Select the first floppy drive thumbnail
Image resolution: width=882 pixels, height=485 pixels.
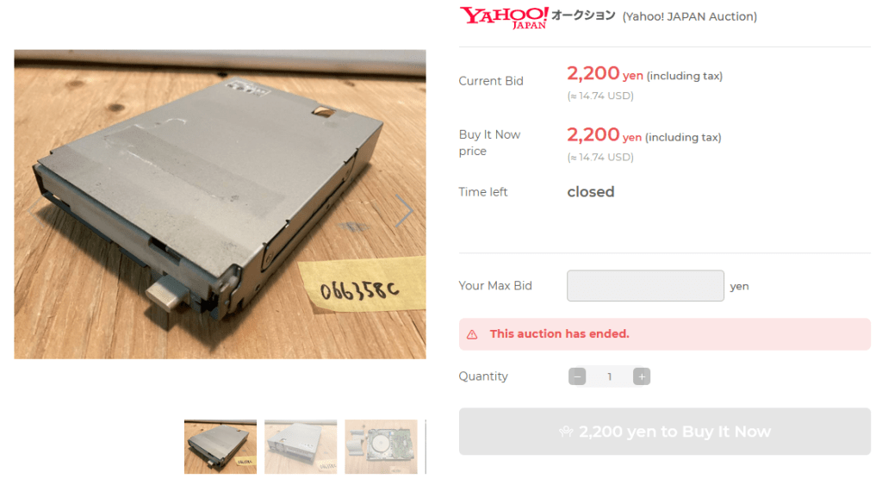[x=220, y=447]
